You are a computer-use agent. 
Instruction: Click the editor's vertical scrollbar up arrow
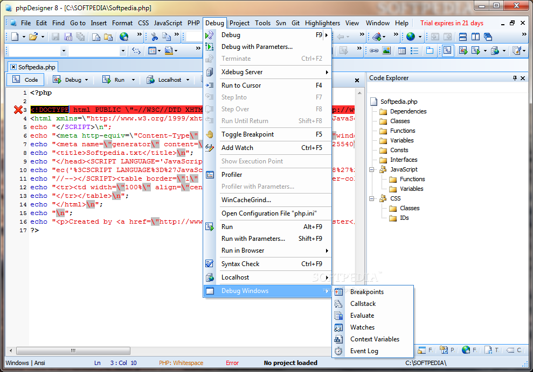coord(359,92)
